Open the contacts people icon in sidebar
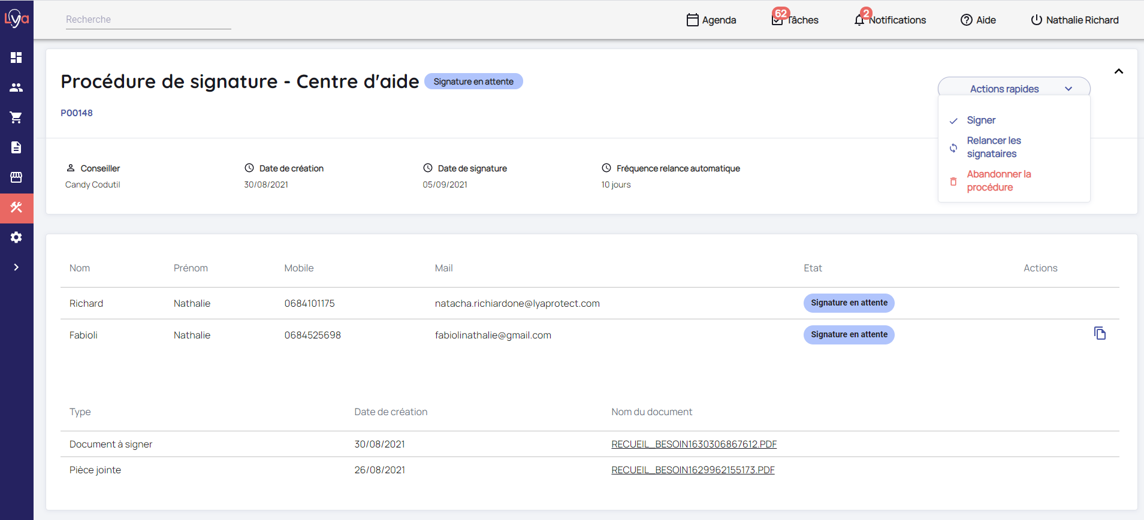 [16, 87]
